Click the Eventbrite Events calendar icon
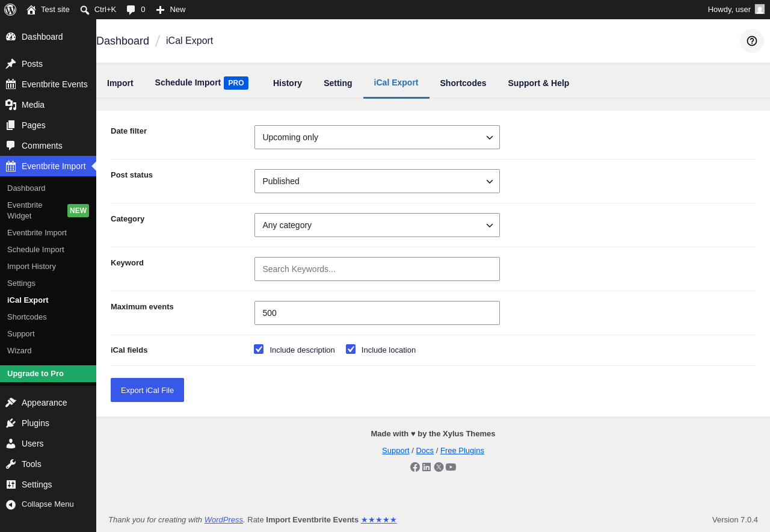Screen dimensions: 770x532 (x=11, y=84)
